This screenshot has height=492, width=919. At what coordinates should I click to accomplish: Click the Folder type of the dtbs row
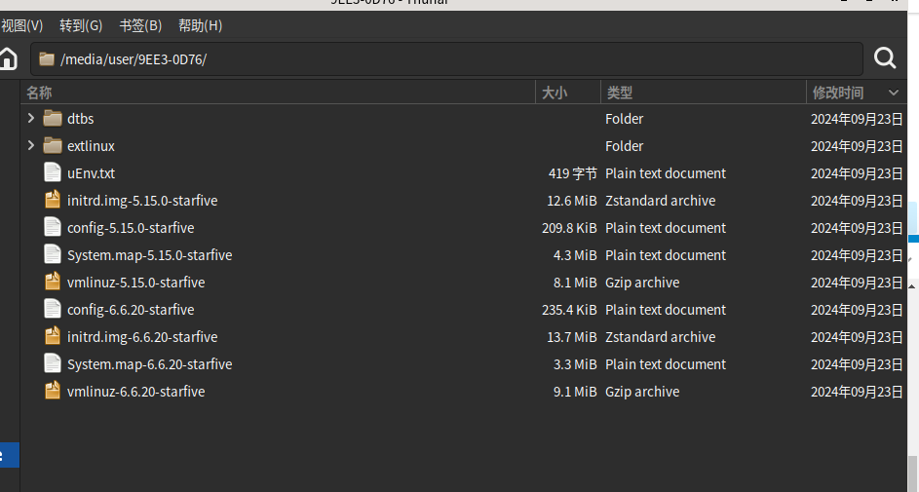[624, 119]
